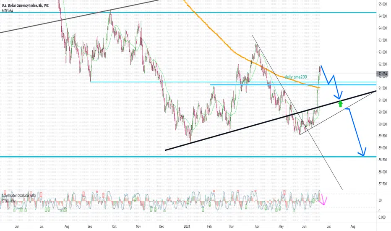The width and height of the screenshot is (391, 231).
Task: Click the 88.500 price axis label
Action: click(383, 160)
